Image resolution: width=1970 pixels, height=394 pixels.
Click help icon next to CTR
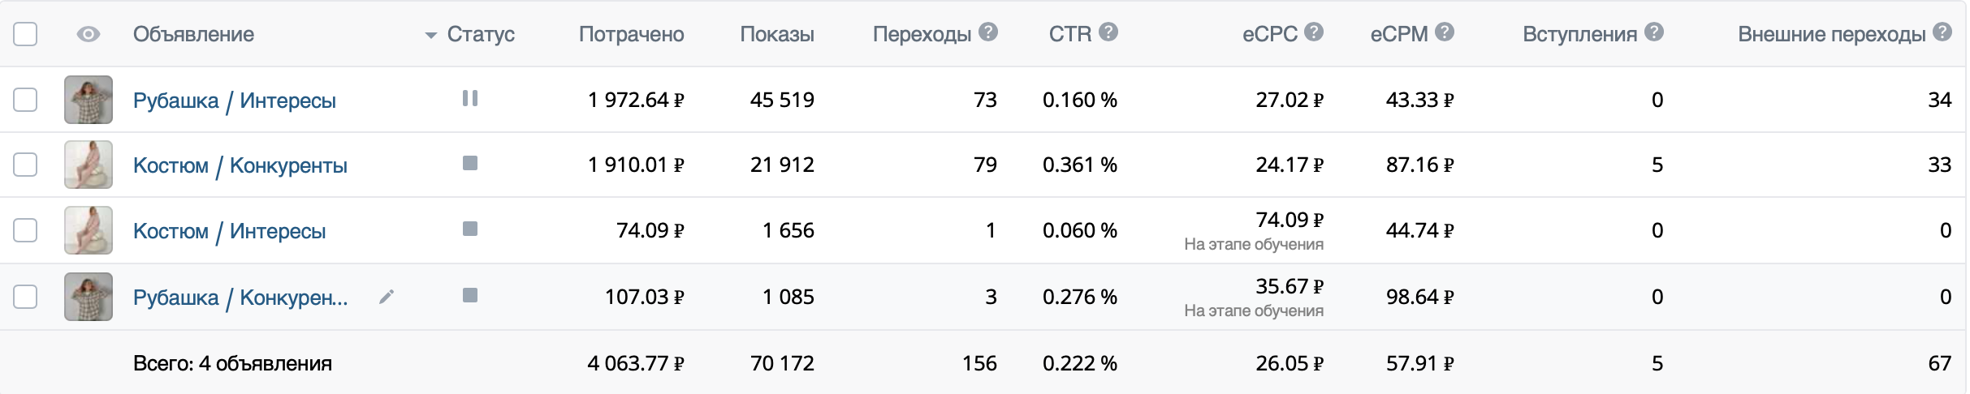[x=1108, y=32]
